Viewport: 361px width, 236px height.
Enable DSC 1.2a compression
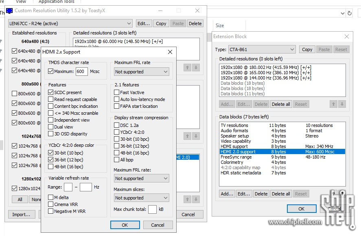[x=116, y=125]
